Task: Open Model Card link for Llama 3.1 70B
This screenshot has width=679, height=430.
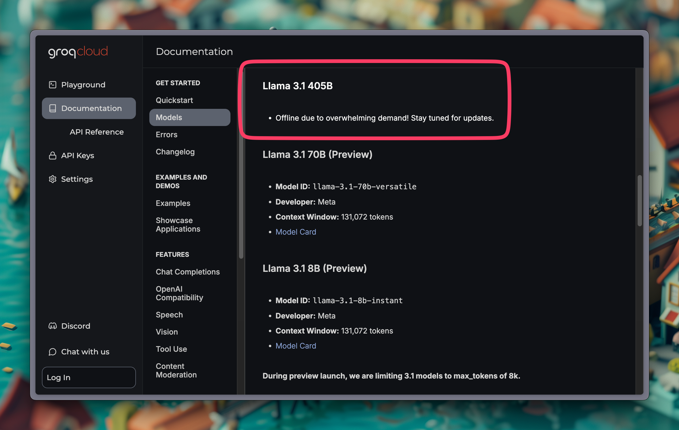Action: pos(296,232)
